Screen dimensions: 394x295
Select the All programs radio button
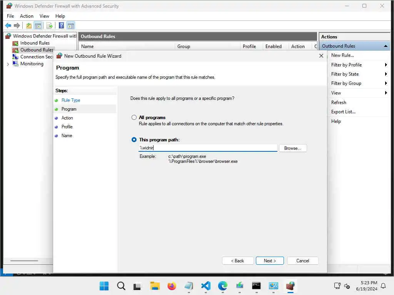(134, 118)
